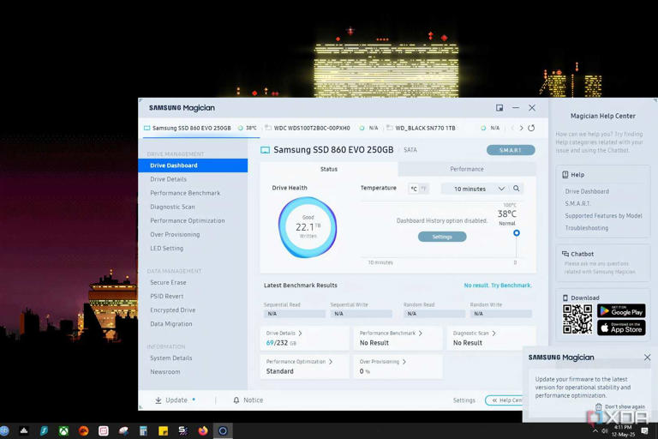Expand the Performance Optimization card chevron
This screenshot has height=439, width=658.
click(x=331, y=362)
